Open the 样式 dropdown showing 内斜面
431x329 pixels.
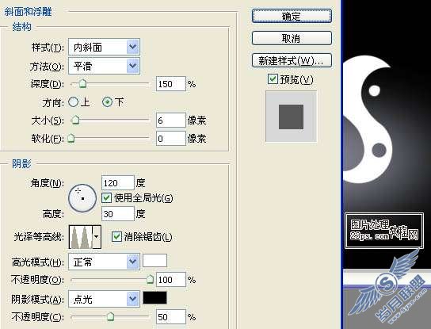point(104,47)
